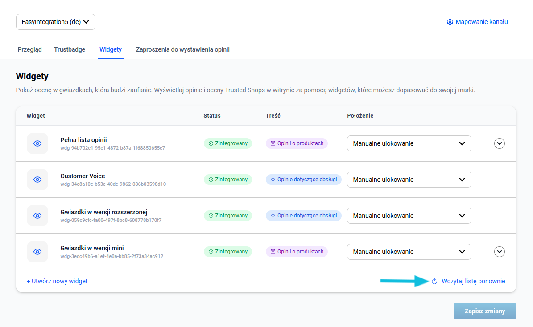The width and height of the screenshot is (533, 327).
Task: Click the reload icon next to Wczytaj listę ponownie
Action: pos(434,281)
